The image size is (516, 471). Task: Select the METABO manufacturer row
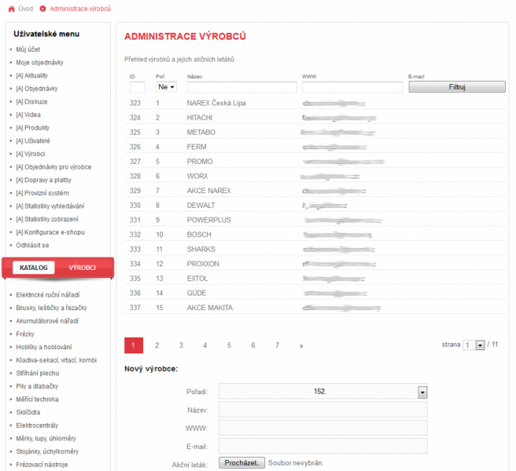pyautogui.click(x=315, y=133)
